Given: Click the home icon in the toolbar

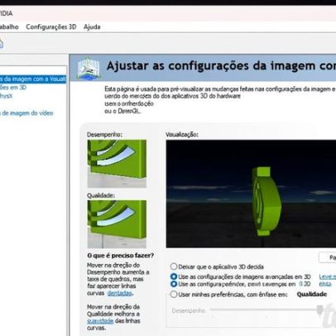Looking at the screenshot, I should pyautogui.click(x=1, y=44).
